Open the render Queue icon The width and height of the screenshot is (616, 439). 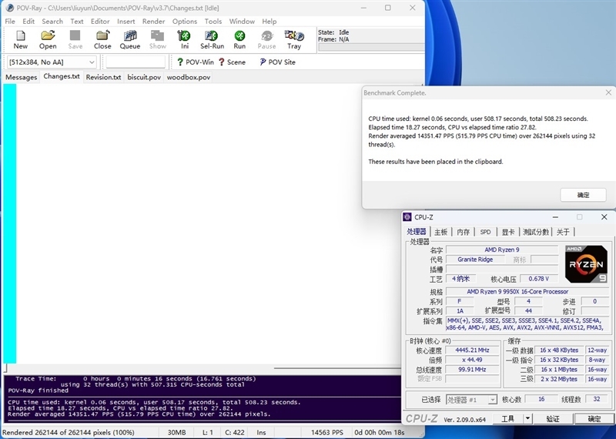coord(129,39)
